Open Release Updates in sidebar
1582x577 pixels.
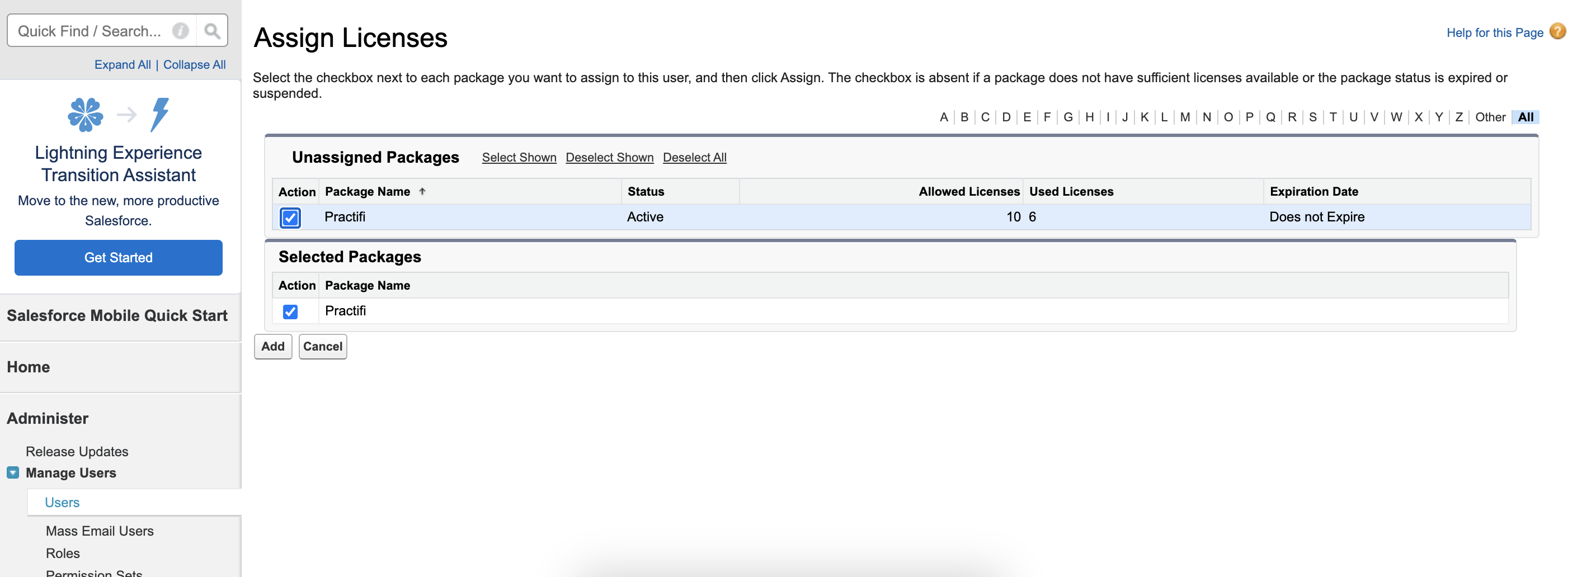click(77, 451)
